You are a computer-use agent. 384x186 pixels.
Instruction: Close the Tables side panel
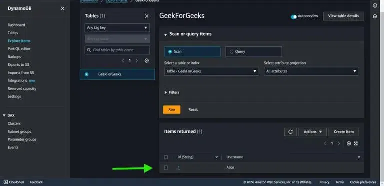tap(146, 16)
